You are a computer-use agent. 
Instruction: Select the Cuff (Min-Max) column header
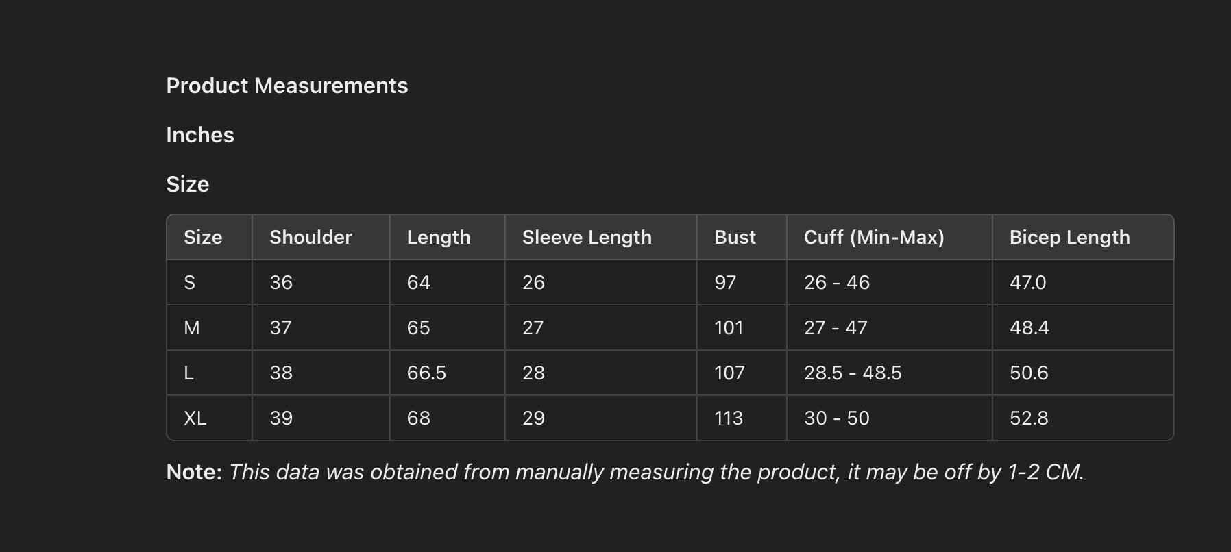pyautogui.click(x=874, y=237)
